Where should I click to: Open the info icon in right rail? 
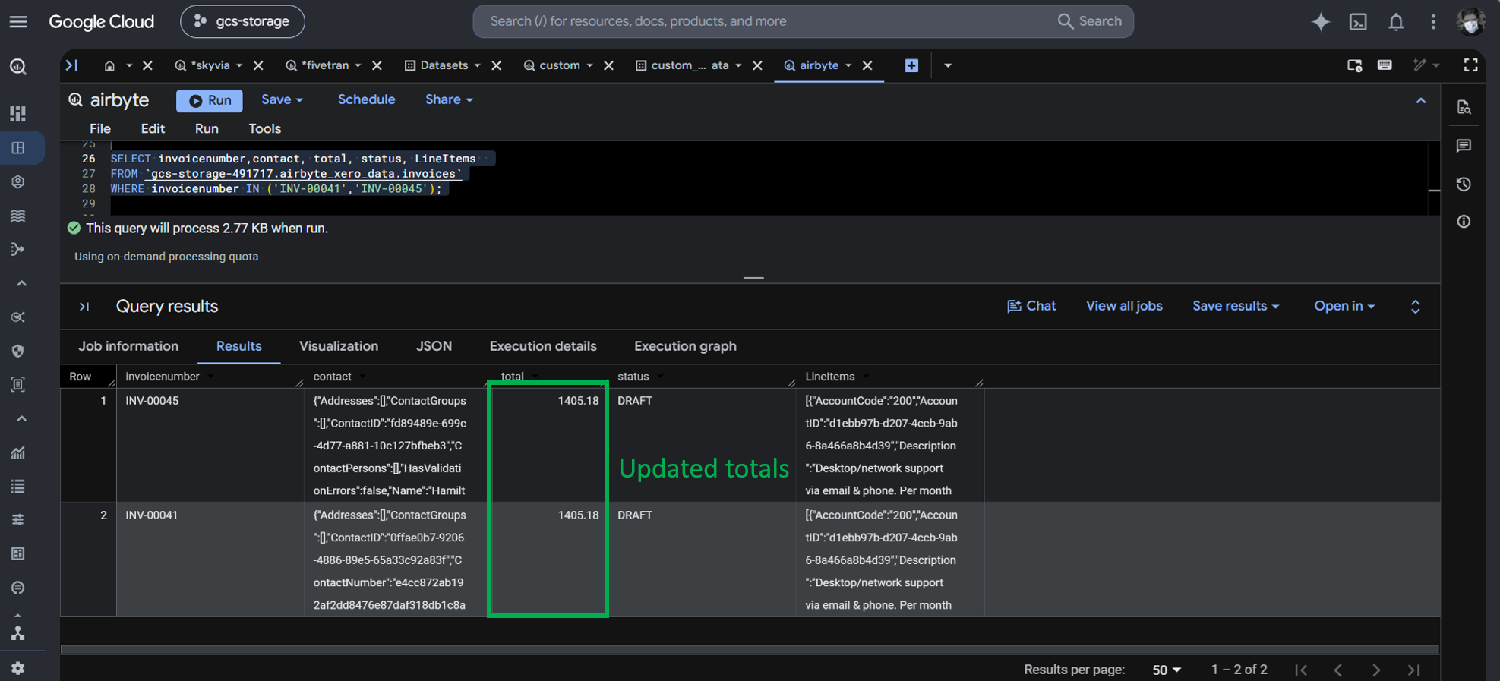click(1464, 222)
